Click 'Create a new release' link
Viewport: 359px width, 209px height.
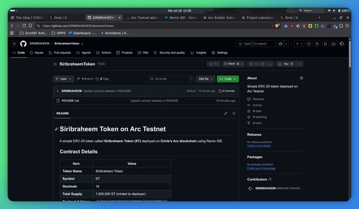tap(259, 146)
